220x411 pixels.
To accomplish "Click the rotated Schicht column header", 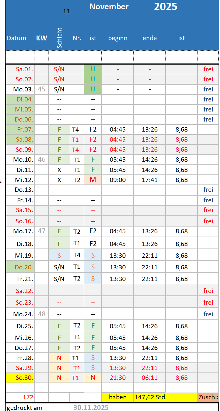I will (x=60, y=38).
